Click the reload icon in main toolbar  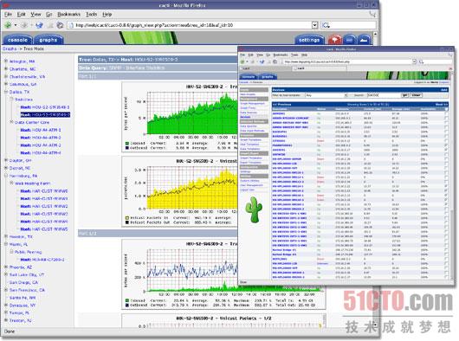tap(39, 25)
